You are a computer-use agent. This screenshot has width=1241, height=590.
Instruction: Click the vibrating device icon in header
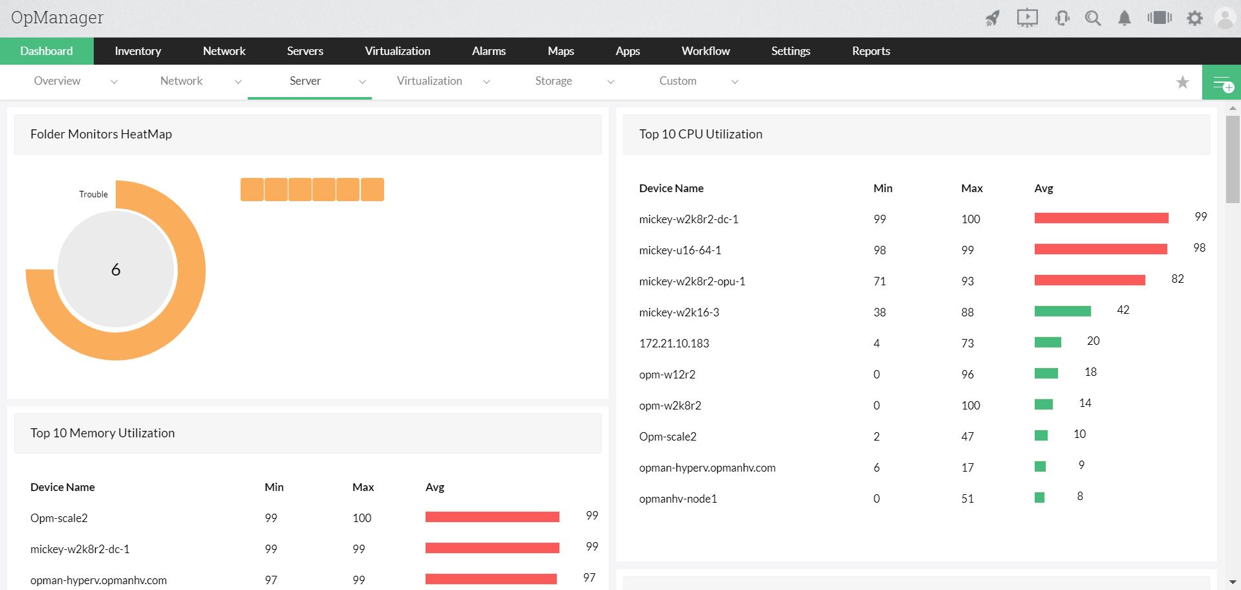[x=1160, y=17]
